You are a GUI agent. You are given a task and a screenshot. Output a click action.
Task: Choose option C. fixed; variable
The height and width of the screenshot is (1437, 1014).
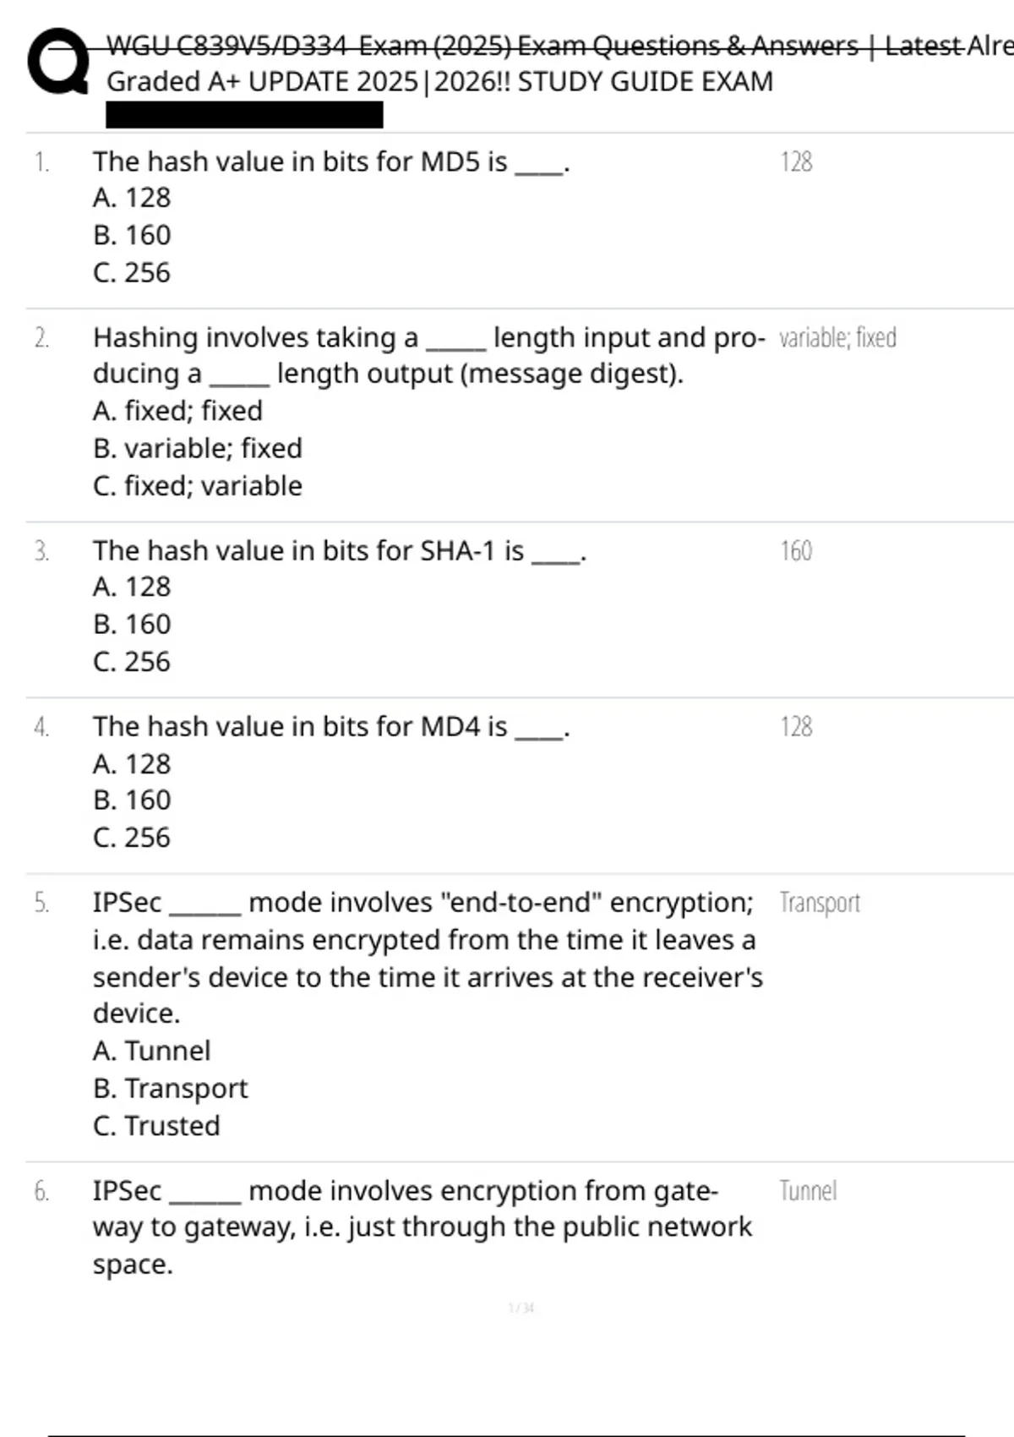coord(197,486)
